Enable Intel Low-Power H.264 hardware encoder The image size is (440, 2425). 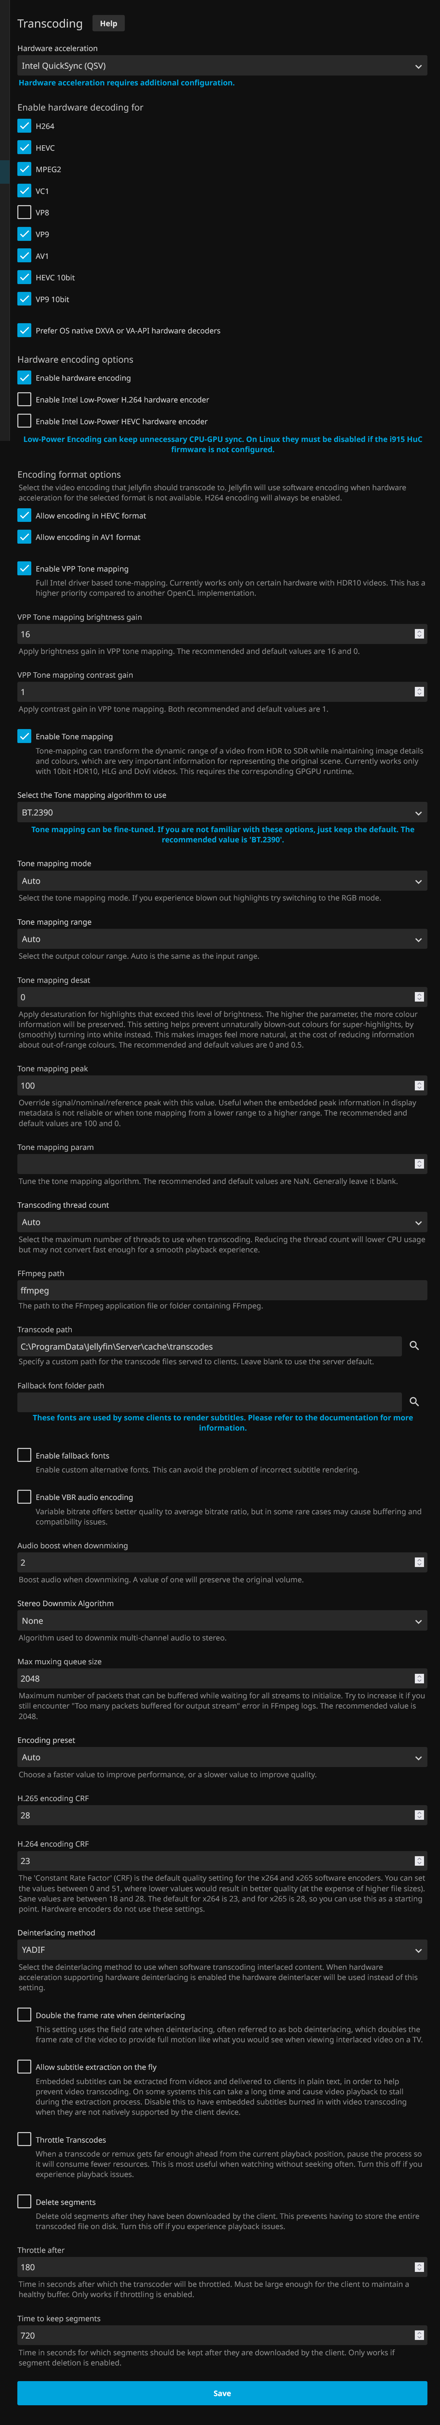point(24,399)
